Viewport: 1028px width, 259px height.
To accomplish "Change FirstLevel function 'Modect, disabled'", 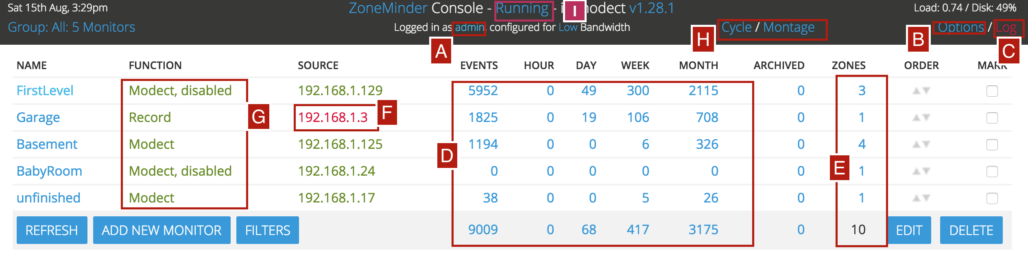I will [180, 90].
